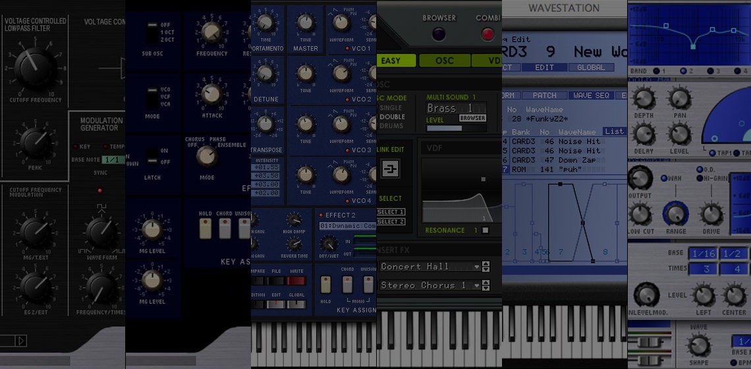Click the red COMBI button on M1

coord(487,34)
